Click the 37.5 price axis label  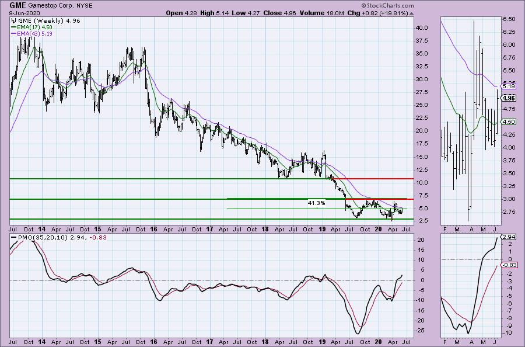tap(421, 40)
